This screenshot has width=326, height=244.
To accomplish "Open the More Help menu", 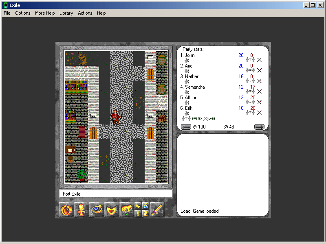I will point(45,13).
